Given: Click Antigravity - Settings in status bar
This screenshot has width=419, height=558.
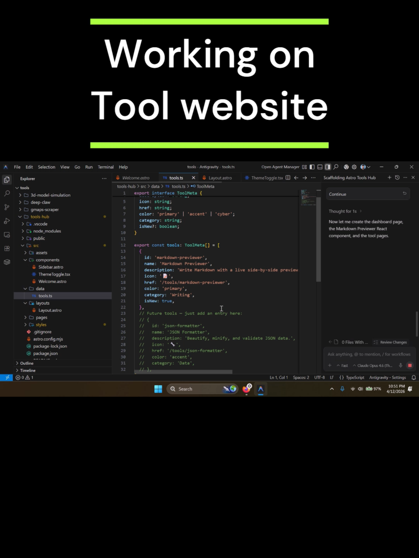Looking at the screenshot, I should (x=387, y=377).
